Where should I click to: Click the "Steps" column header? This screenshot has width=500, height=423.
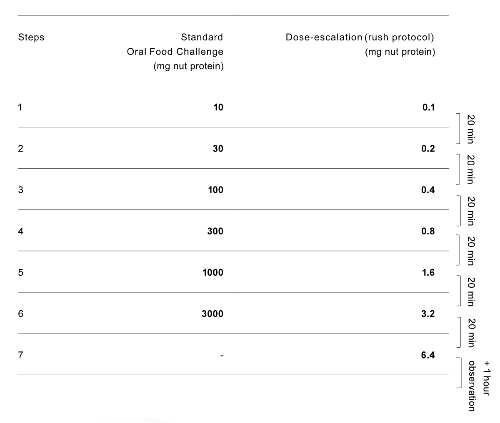31,37
